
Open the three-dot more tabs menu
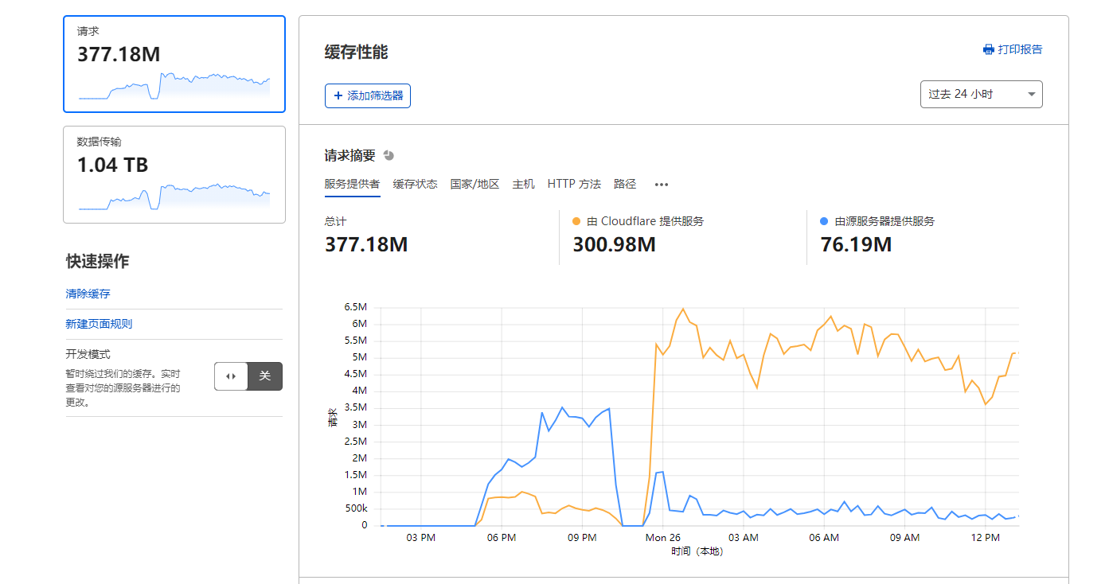[661, 185]
